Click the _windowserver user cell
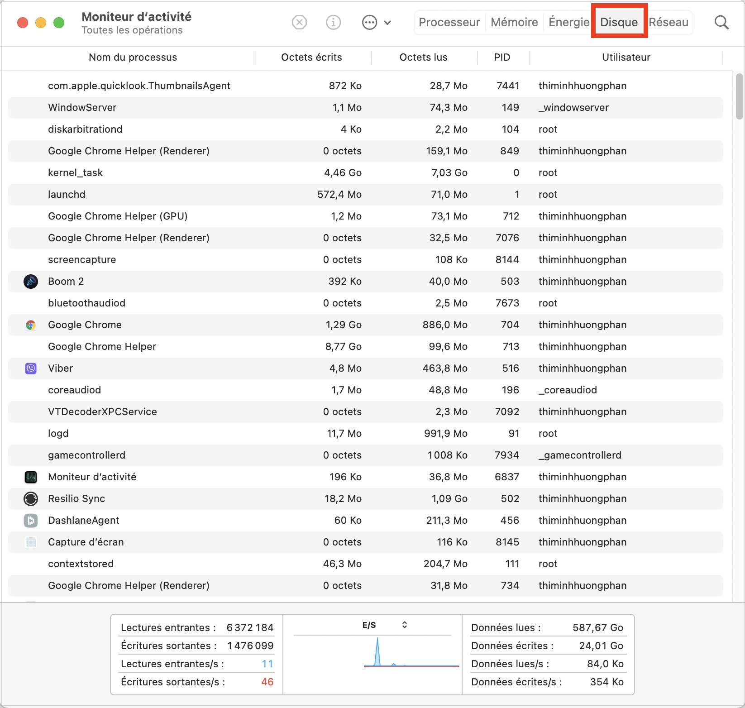Screen dimensions: 745x708 [x=573, y=108]
